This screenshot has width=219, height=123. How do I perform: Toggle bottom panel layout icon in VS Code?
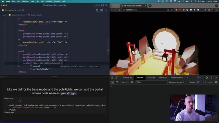tap(99, 5)
